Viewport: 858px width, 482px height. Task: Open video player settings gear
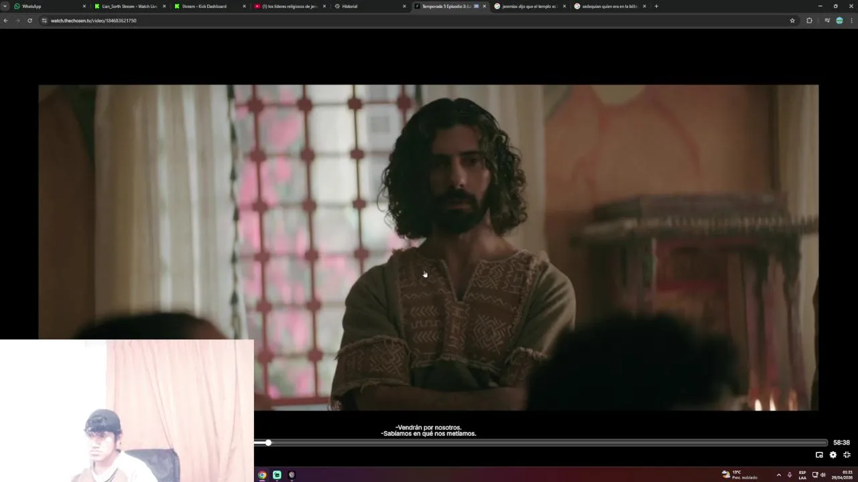click(x=833, y=455)
